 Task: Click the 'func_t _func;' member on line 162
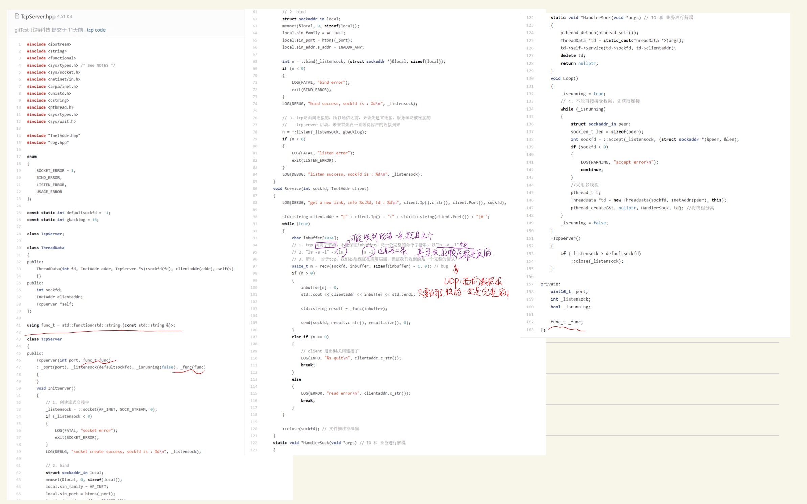567,322
